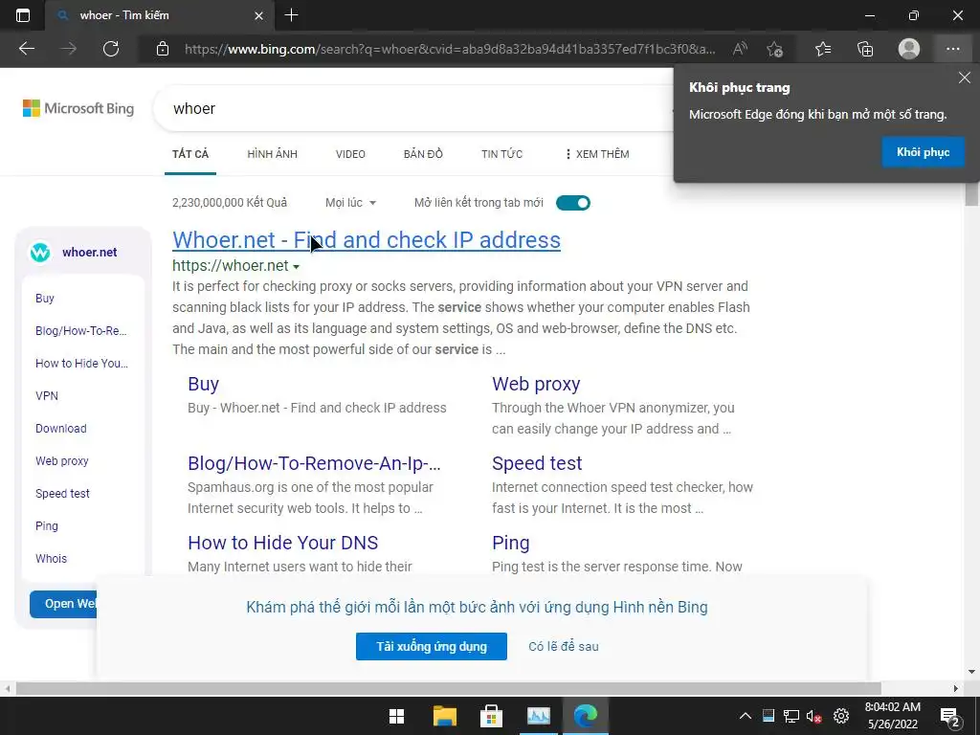Open the Web proxy sublink
This screenshot has width=980, height=735.
coord(536,384)
